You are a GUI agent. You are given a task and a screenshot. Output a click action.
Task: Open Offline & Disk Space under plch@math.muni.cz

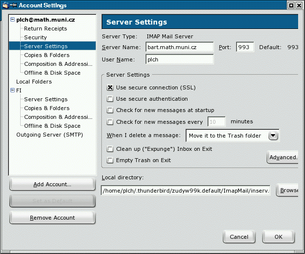point(52,73)
